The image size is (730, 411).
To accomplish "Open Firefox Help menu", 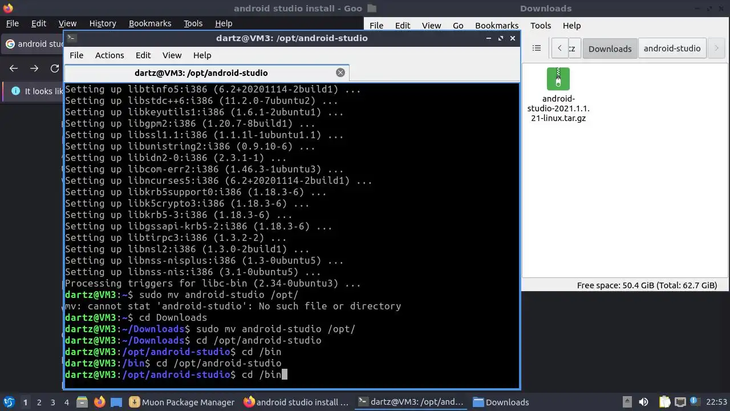I will pyautogui.click(x=224, y=23).
